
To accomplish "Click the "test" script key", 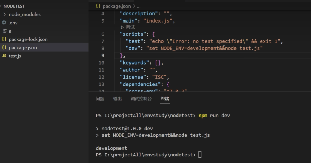I will 134,41.
